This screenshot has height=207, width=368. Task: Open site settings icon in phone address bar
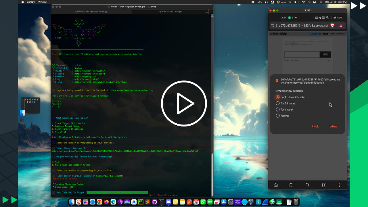tap(273, 26)
